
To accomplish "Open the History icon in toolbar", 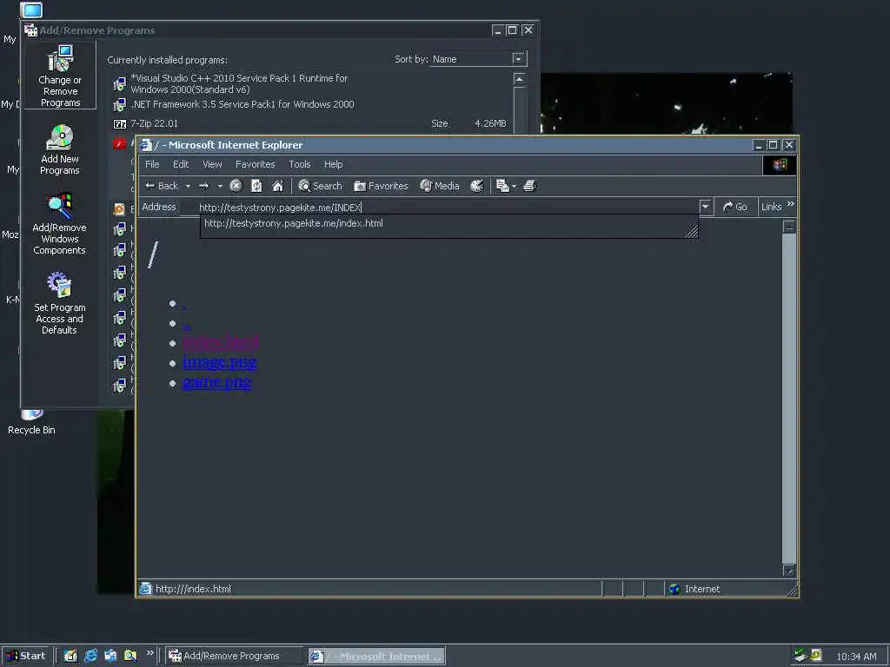I will (x=477, y=186).
